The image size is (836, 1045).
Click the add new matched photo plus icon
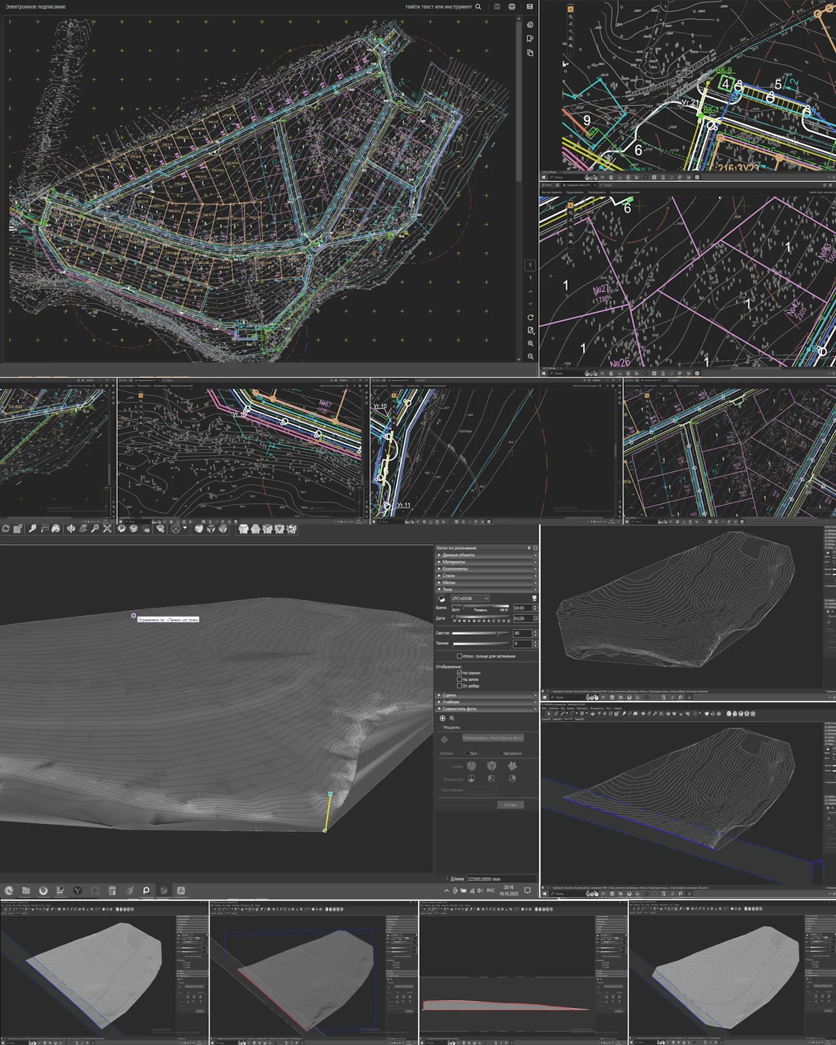[443, 718]
